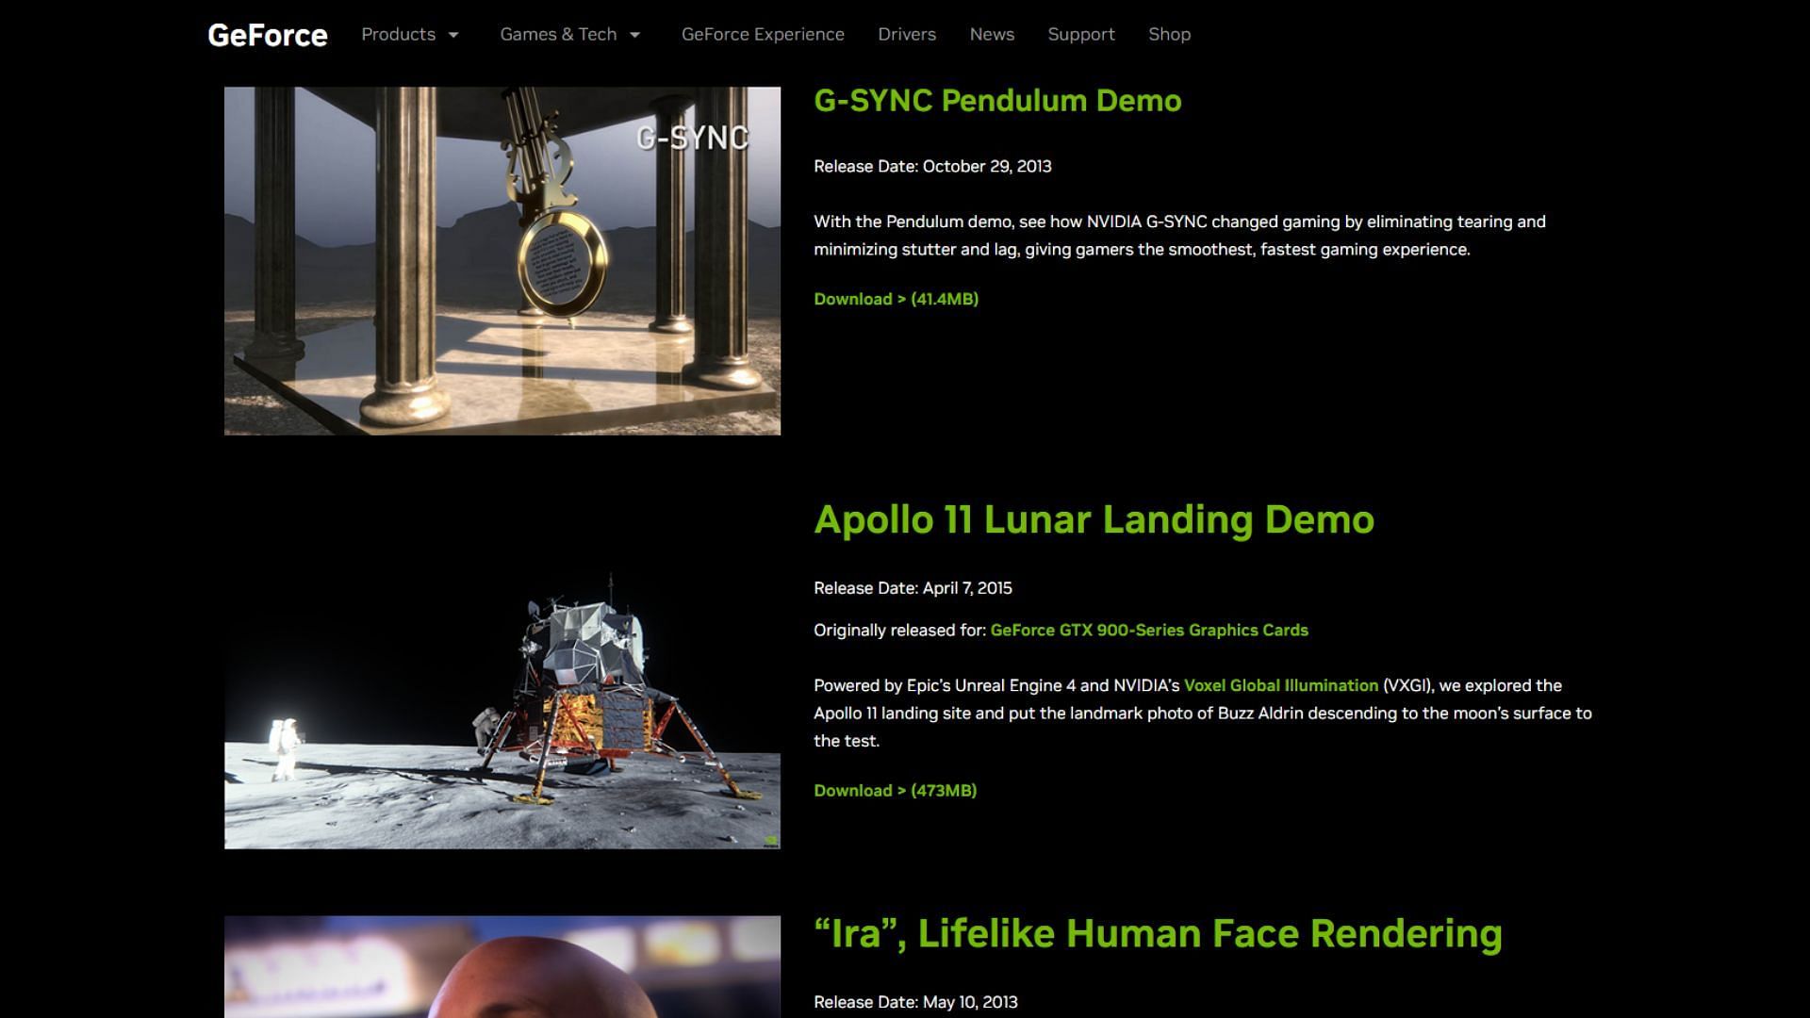This screenshot has height=1018, width=1810.
Task: Open the Voxel Global Illumination link
Action: point(1280,685)
